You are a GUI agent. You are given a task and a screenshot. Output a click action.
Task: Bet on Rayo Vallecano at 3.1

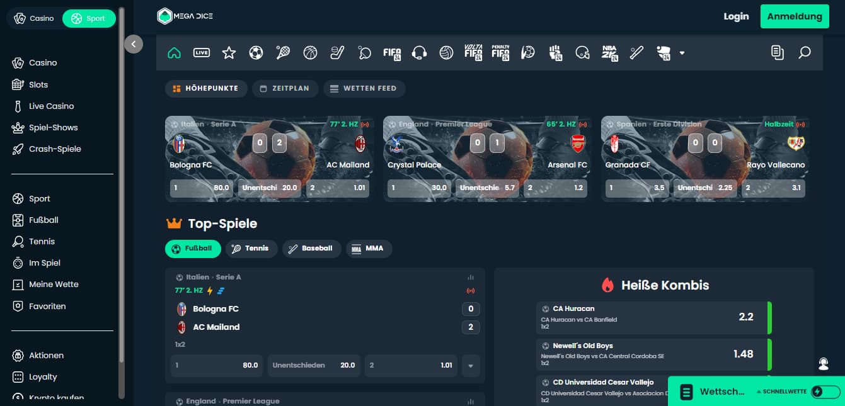click(774, 188)
